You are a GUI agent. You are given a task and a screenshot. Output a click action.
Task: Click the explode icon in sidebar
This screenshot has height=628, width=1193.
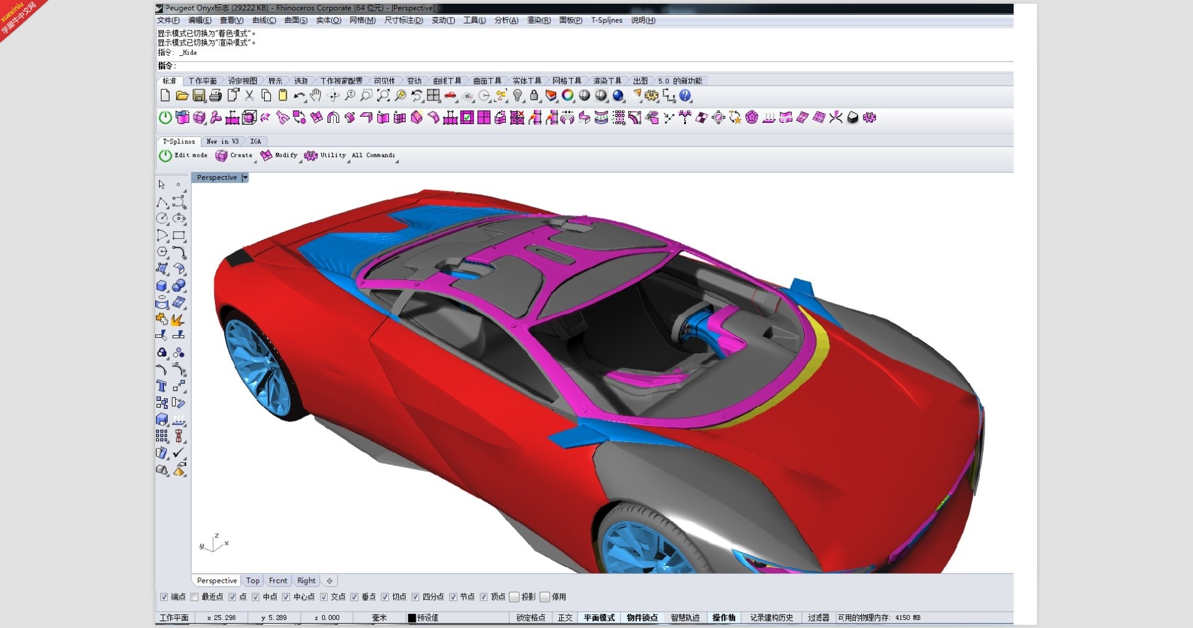(179, 319)
